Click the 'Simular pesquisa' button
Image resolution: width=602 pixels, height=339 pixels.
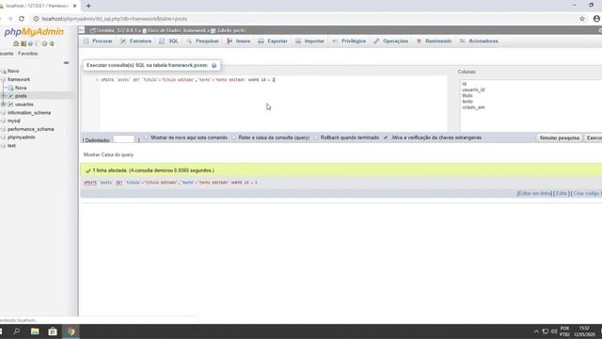[x=559, y=138]
